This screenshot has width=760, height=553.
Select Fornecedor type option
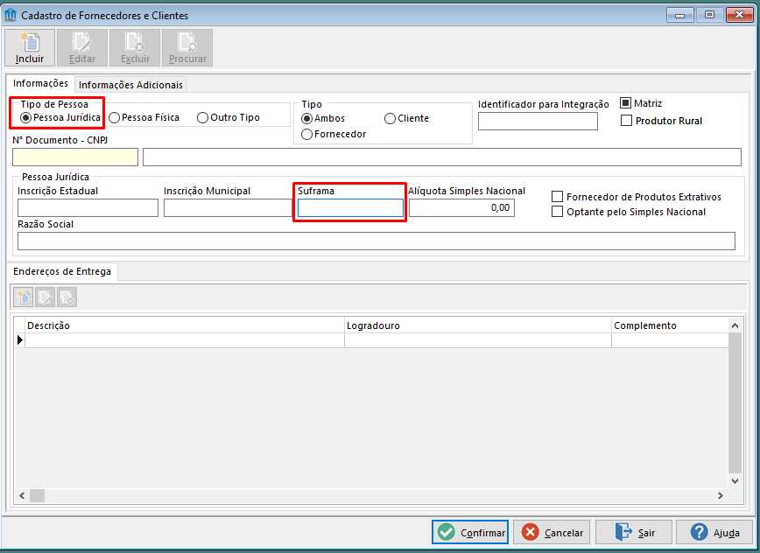[x=334, y=134]
